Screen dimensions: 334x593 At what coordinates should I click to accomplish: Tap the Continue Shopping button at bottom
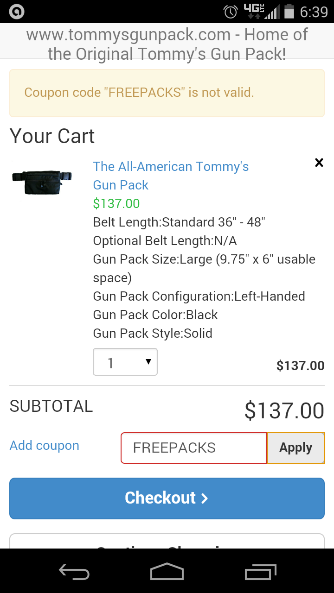tap(167, 542)
